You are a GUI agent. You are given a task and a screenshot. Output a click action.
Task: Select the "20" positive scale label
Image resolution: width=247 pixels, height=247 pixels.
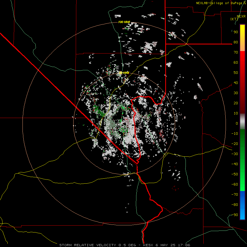pyautogui.click(x=236, y=103)
